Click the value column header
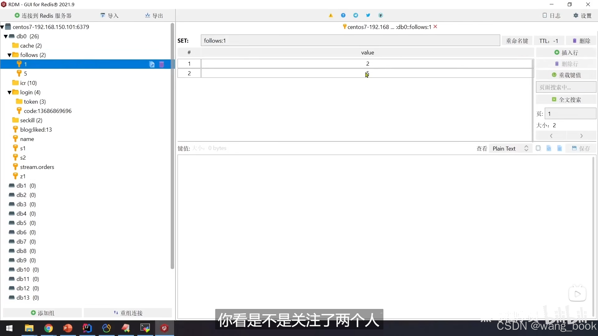Viewport: 598px width, 336px height. (x=368, y=53)
